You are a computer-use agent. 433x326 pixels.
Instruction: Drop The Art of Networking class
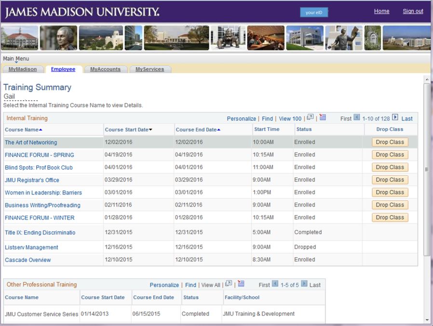tap(390, 142)
